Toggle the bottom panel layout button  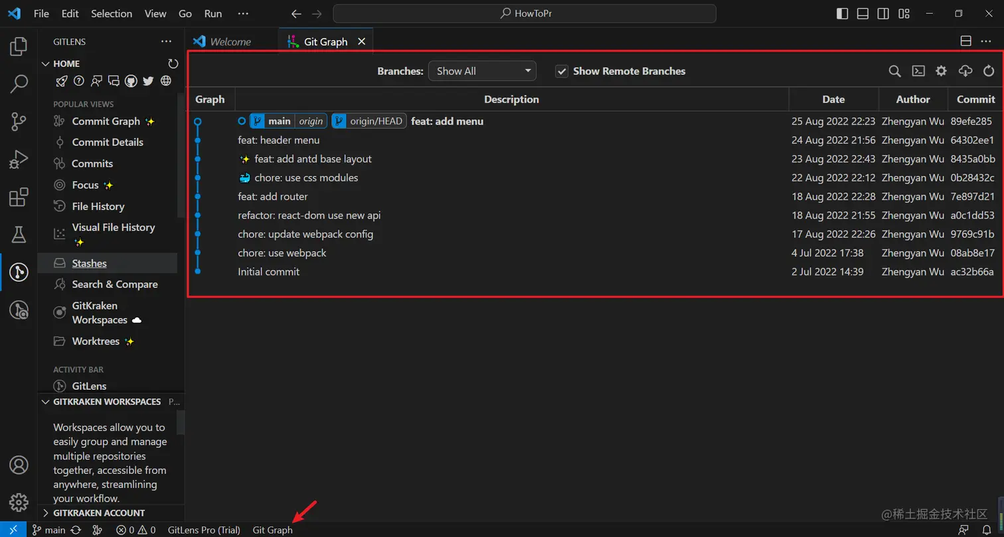(863, 13)
